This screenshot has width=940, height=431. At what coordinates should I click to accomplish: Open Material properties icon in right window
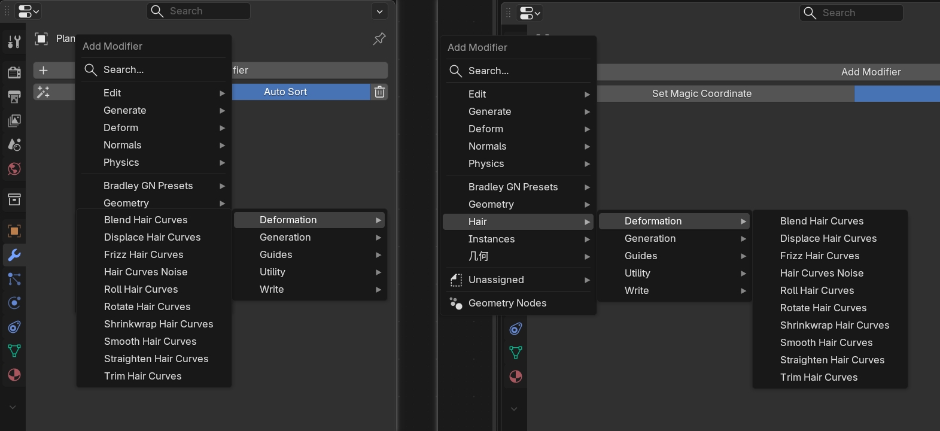click(515, 377)
